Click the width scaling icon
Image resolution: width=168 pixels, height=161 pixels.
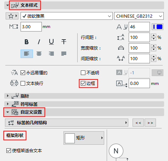click(121, 48)
